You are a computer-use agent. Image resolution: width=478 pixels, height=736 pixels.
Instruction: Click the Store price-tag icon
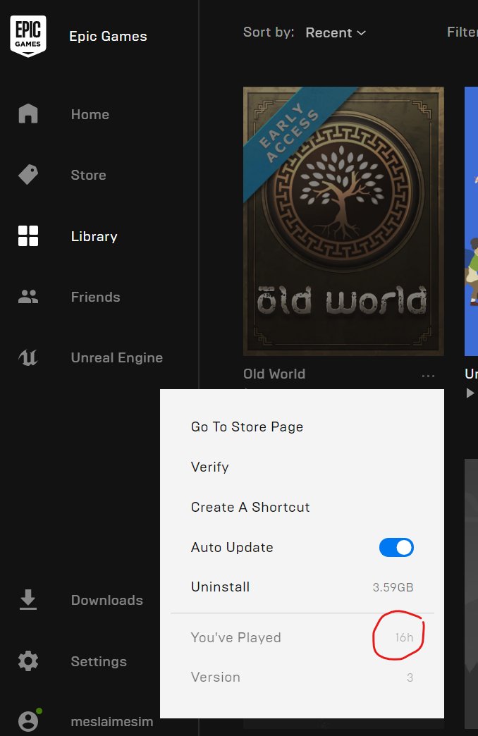click(28, 175)
